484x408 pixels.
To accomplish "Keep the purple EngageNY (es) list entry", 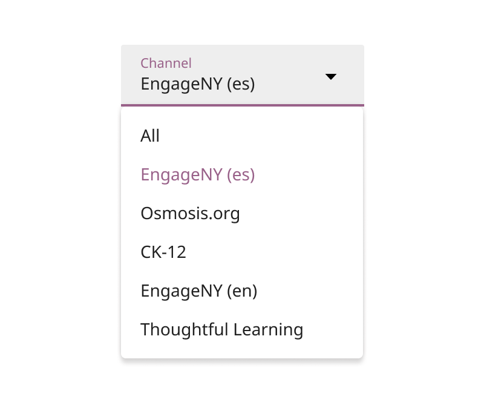I will point(198,174).
